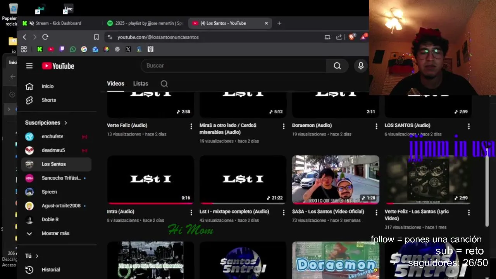
Task: Open enchufetv subscription
Action: 56,136
